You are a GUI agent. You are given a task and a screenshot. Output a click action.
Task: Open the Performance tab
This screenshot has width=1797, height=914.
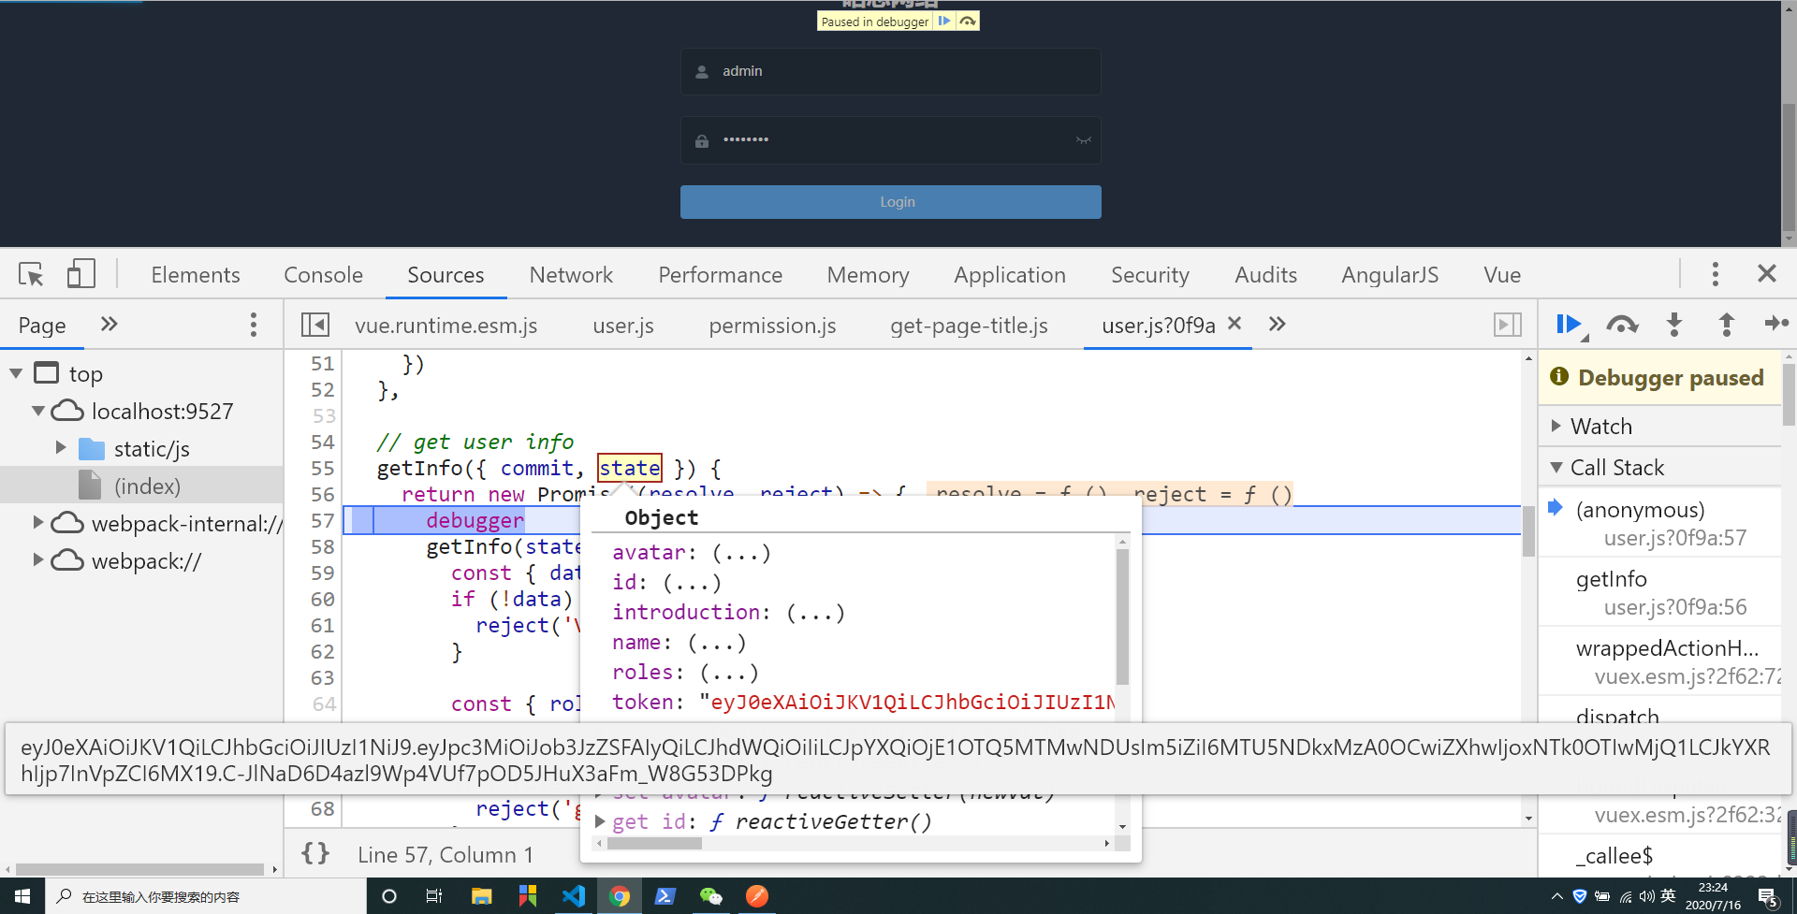click(720, 274)
